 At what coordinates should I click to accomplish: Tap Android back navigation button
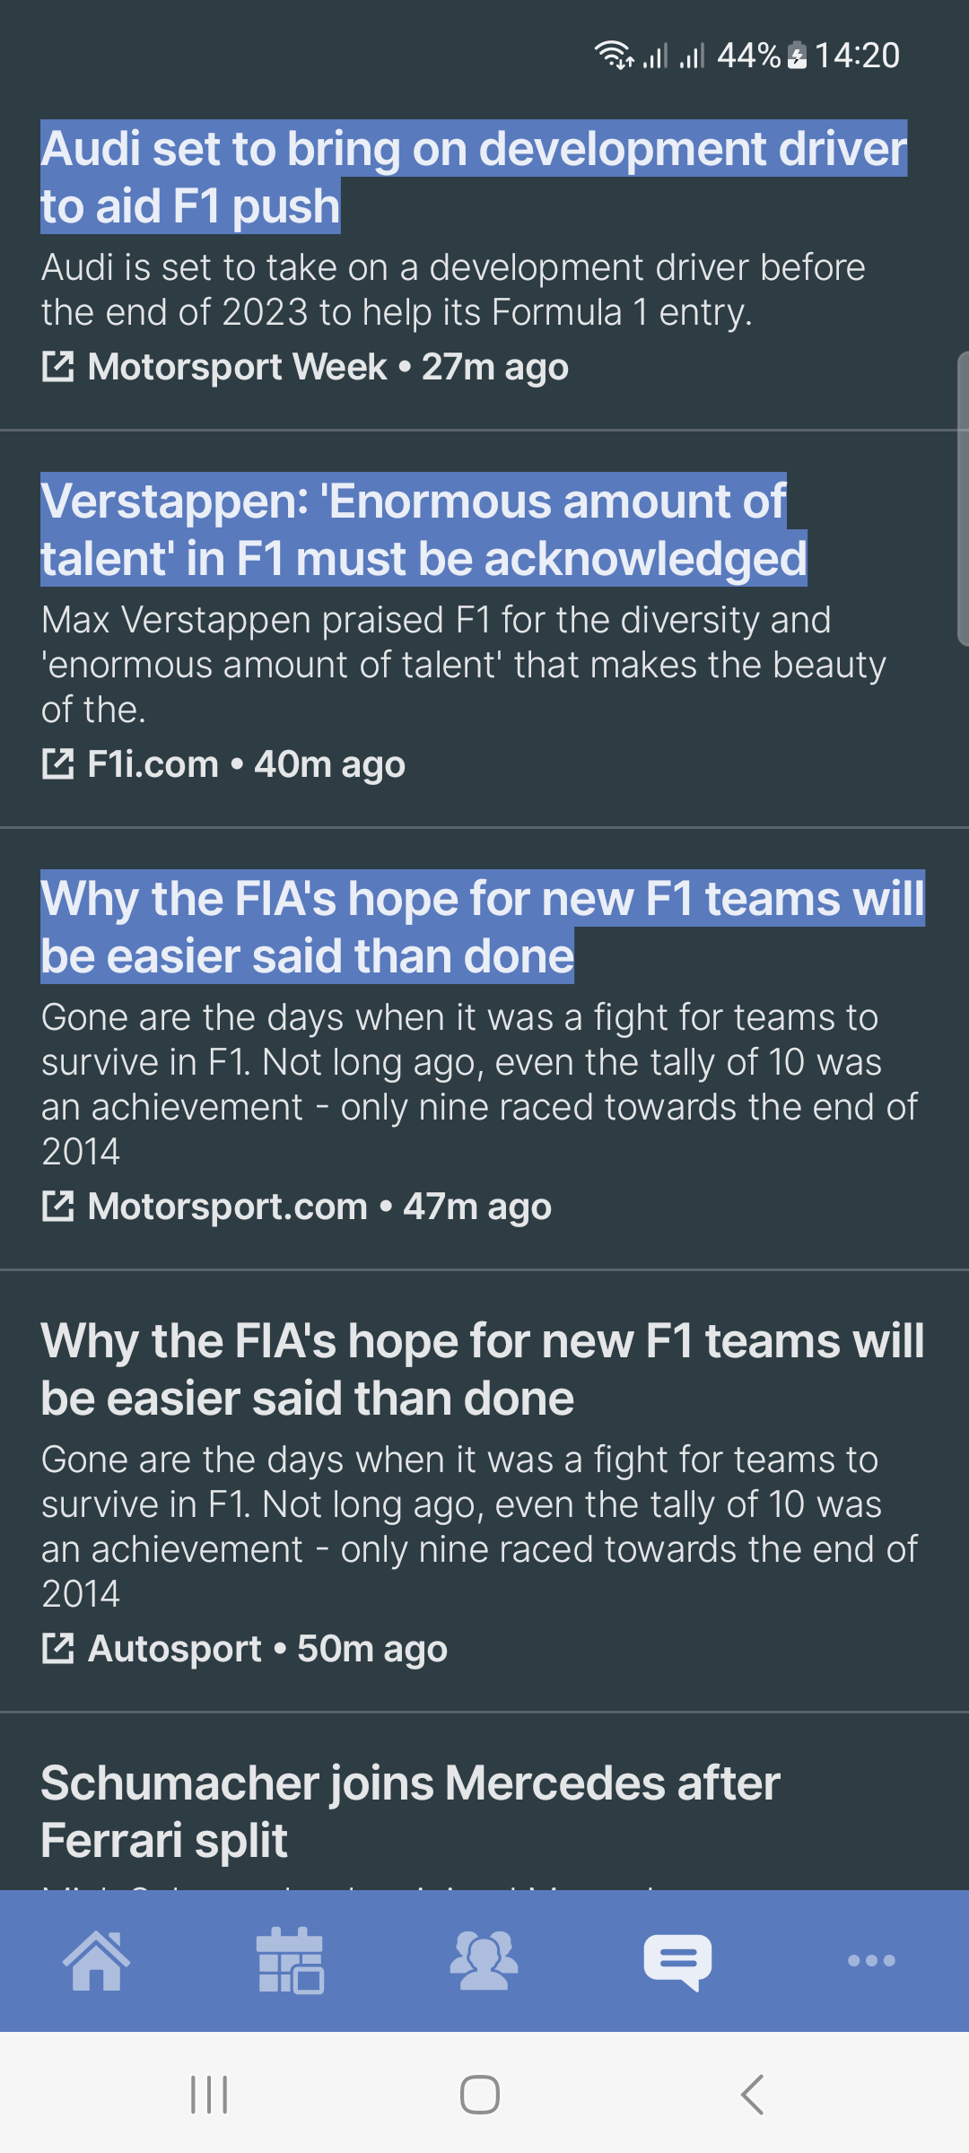tap(752, 2095)
